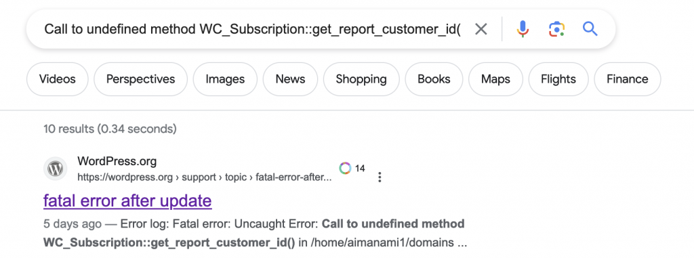Select the Videos filter chip
The width and height of the screenshot is (694, 258).
[x=58, y=79]
